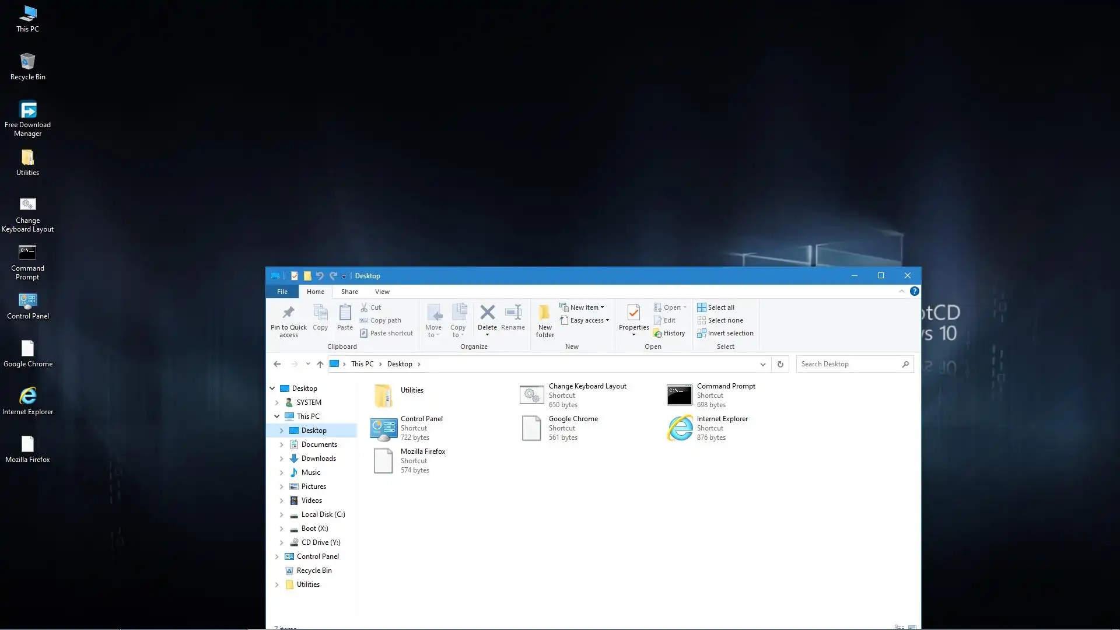1120x630 pixels.
Task: Click the New folder icon
Action: pos(544,313)
